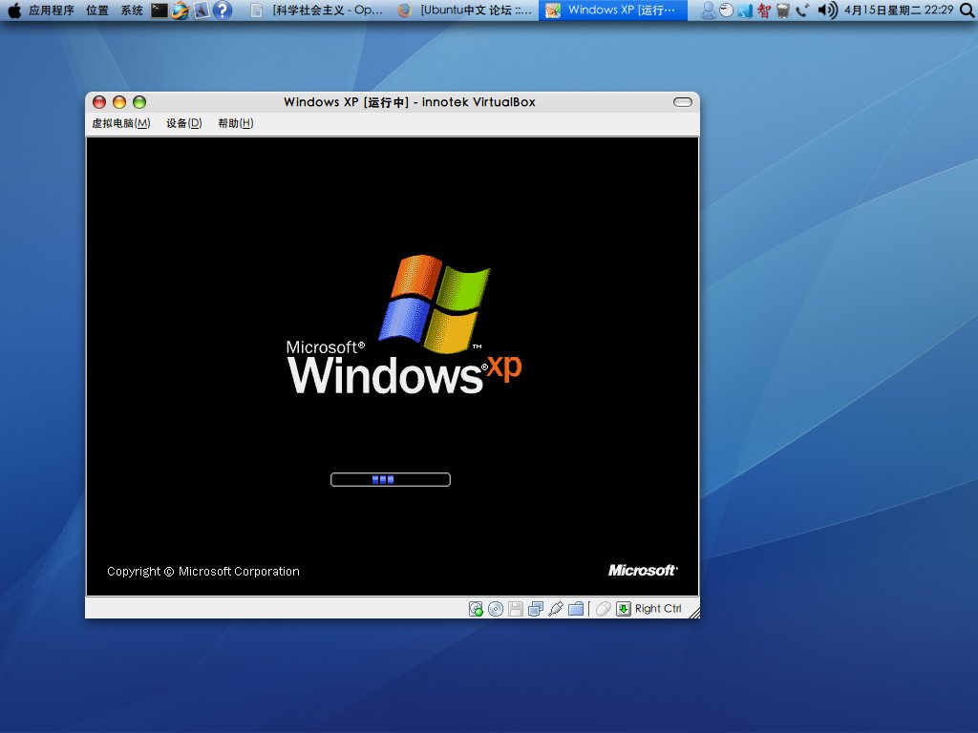Open the 虚拟电脑(M) machine menu
978x733 pixels.
click(x=121, y=123)
